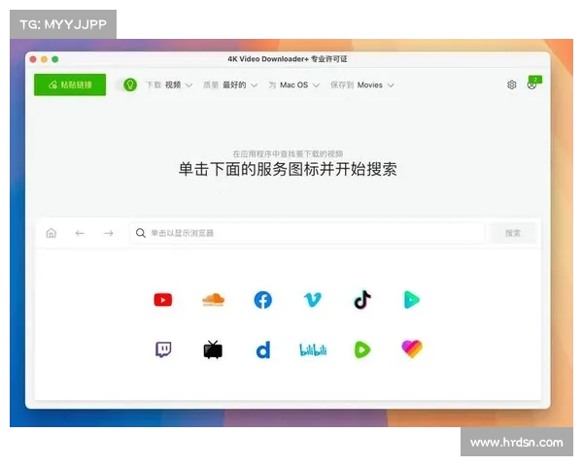The image size is (583, 466).
Task: Minimize the window with yellow button
Action: [45, 59]
